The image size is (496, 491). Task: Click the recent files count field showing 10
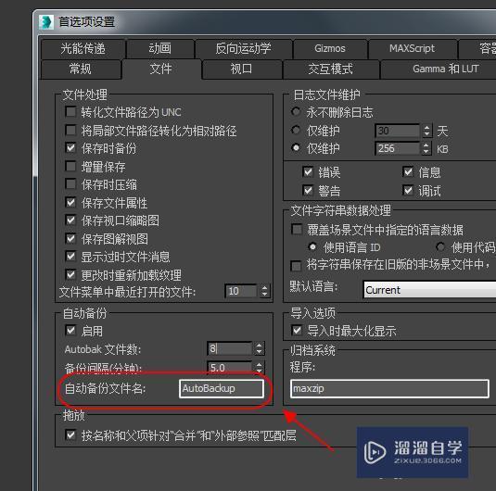click(241, 291)
